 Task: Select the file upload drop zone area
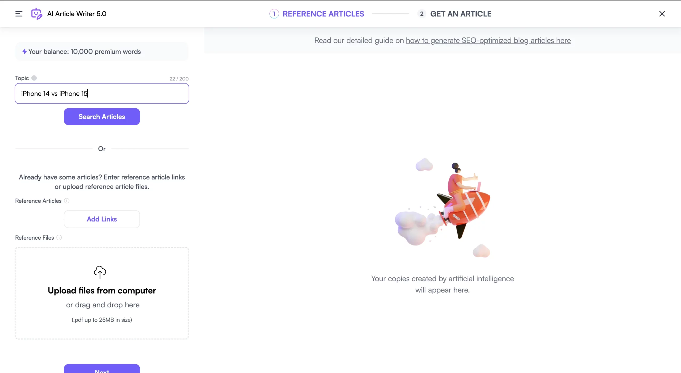click(102, 293)
